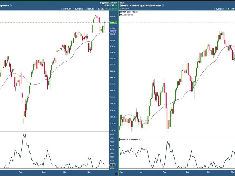Click the high value 5,963.32 in the left header
Viewport: 235px width, 176px height.
point(79,9)
